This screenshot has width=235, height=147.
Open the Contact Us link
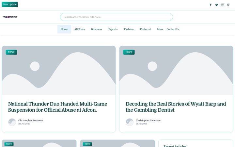click(x=173, y=29)
